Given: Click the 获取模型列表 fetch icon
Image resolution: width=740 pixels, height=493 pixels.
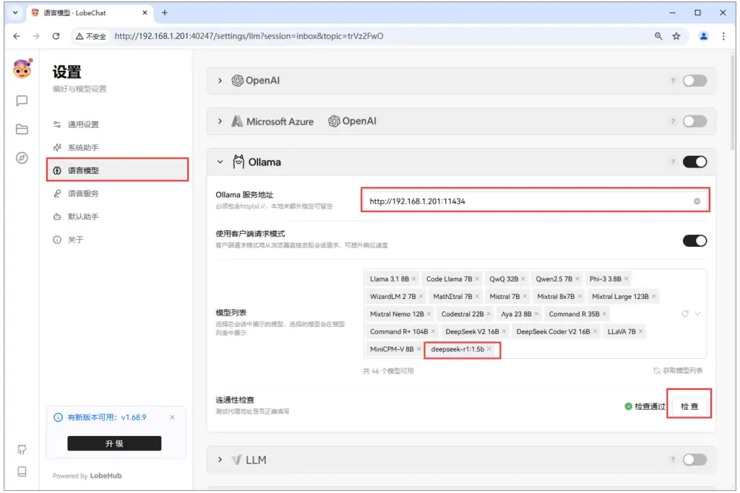Looking at the screenshot, I should [656, 369].
